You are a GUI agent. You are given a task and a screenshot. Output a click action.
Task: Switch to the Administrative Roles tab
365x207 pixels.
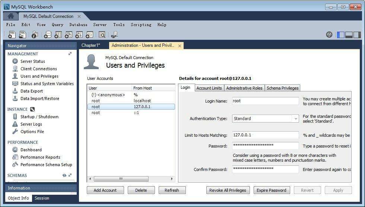coord(244,88)
